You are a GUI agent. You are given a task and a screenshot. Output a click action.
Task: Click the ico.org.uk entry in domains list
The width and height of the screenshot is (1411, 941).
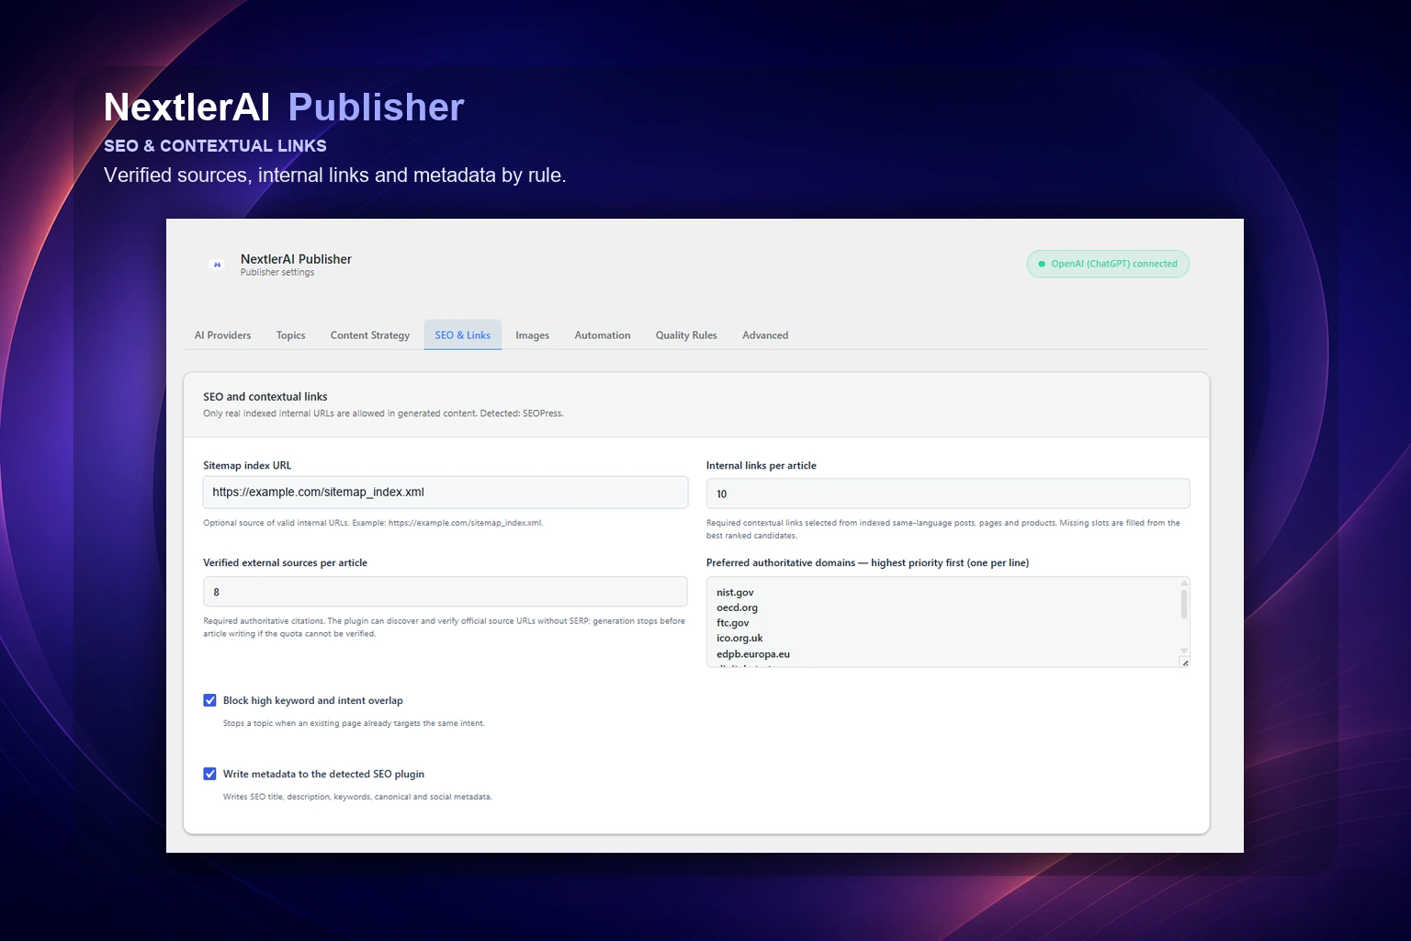click(739, 638)
